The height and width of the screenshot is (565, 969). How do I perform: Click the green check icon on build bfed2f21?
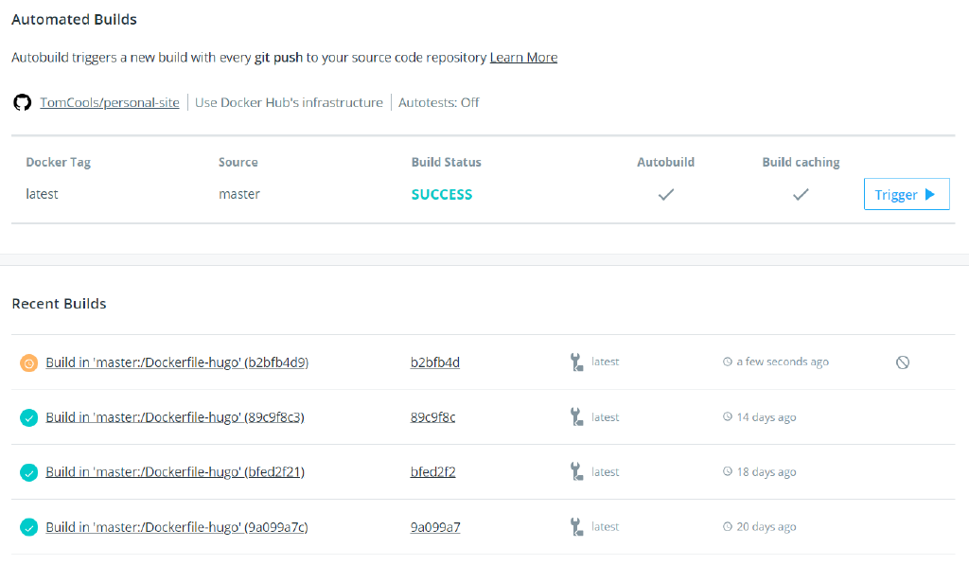point(27,471)
